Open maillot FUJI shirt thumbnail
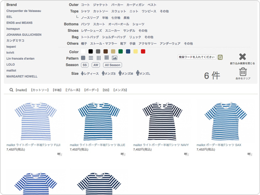 coord(36,121)
